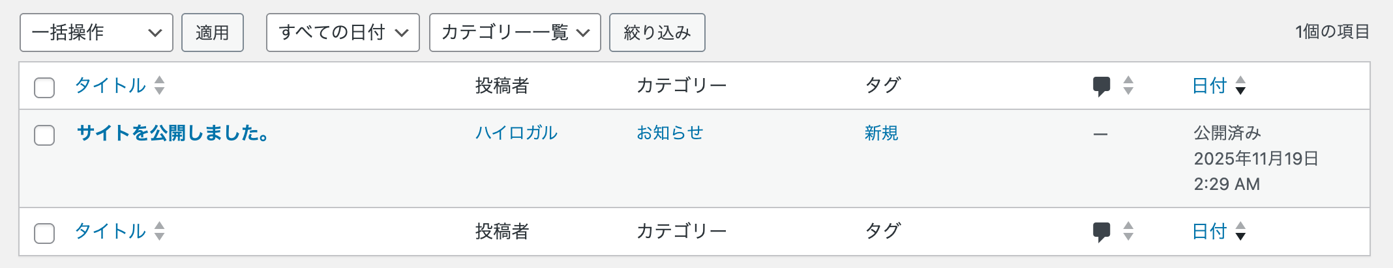Click sort arrows next to footer comment icon
The height and width of the screenshot is (268, 1393).
coord(1128,231)
